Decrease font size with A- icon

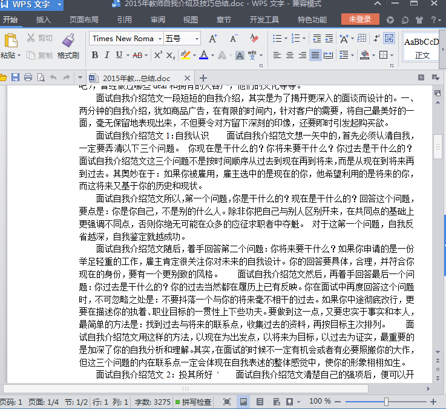[234, 38]
